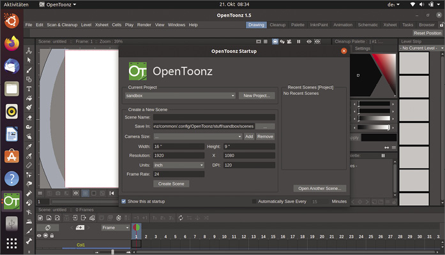Open the No Current Level dropdown
This screenshot has height=255, width=445.
[x=421, y=48]
